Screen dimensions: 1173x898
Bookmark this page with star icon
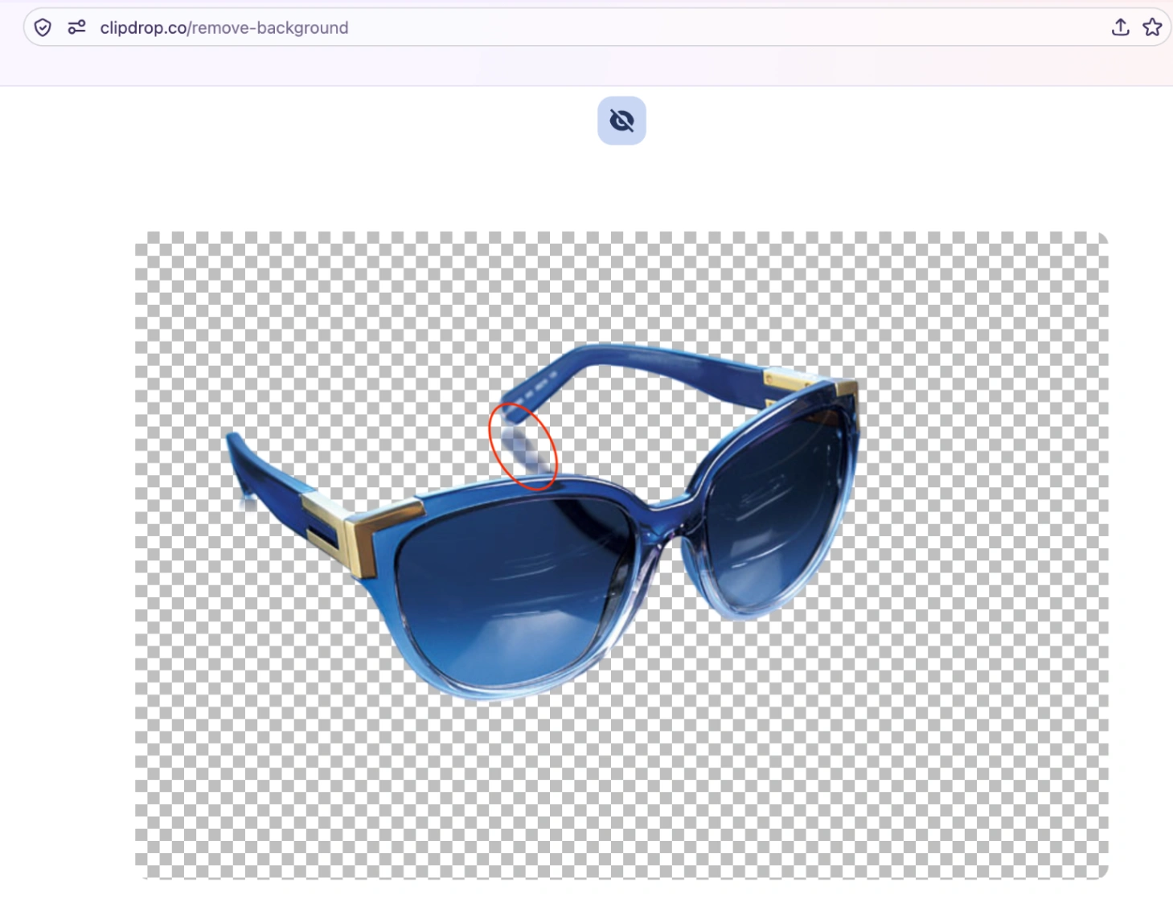point(1152,27)
